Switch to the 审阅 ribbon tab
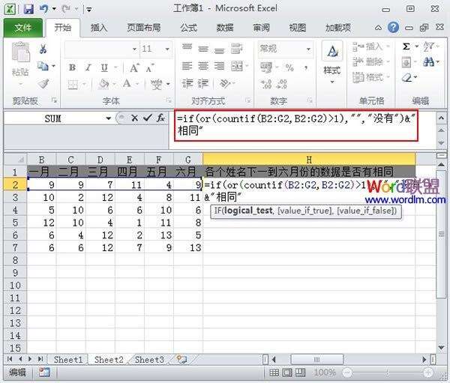The image size is (450, 383). pos(261,28)
